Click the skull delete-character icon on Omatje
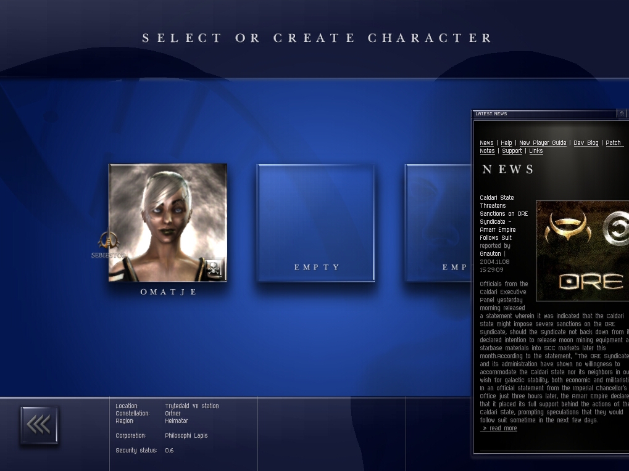The image size is (629, 471). (x=214, y=268)
